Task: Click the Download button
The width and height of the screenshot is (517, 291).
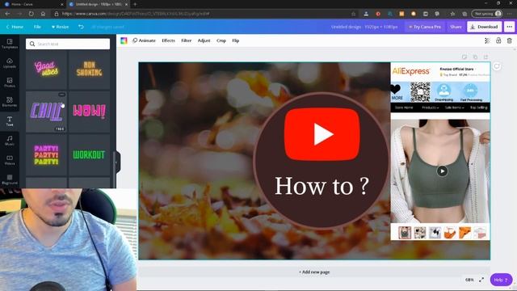Action: [x=485, y=27]
